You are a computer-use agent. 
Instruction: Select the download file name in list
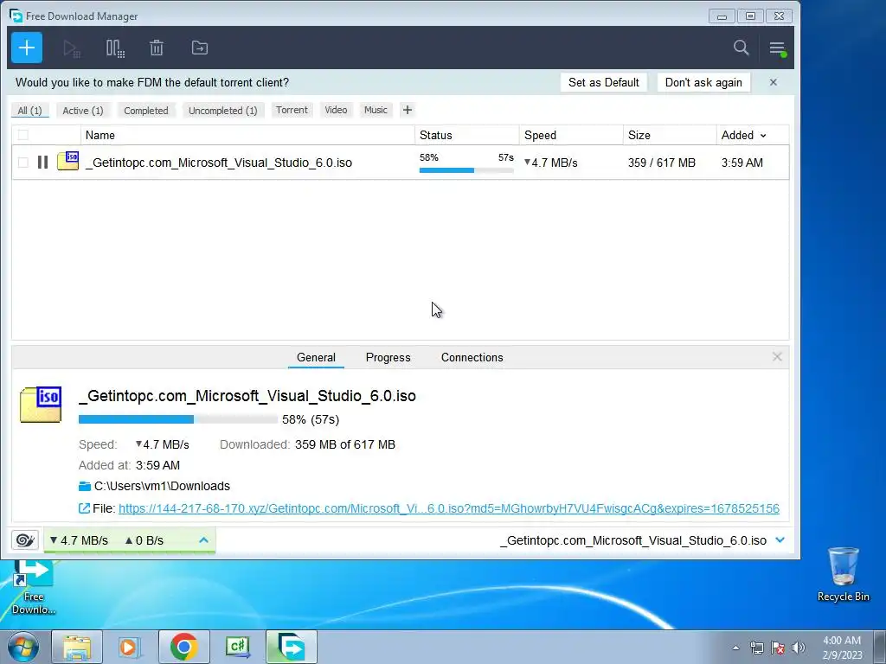219,163
